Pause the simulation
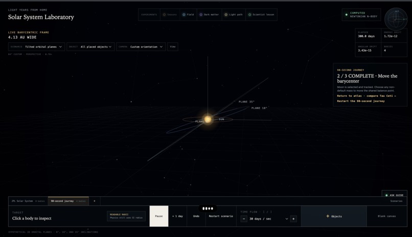412x237 pixels. click(159, 216)
